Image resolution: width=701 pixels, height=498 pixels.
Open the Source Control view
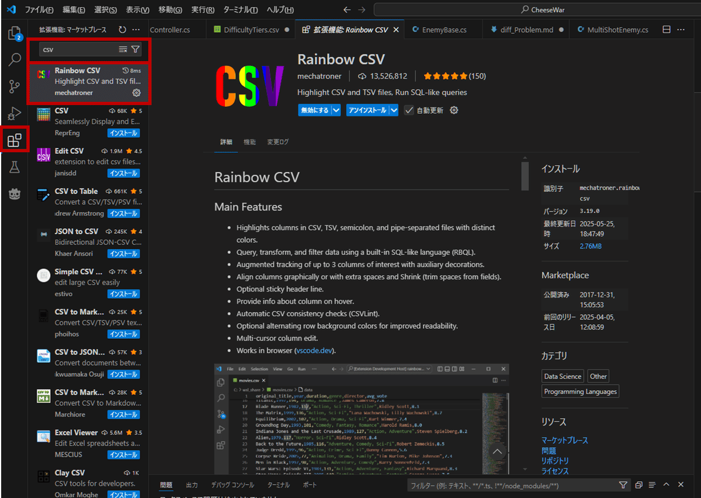14,86
